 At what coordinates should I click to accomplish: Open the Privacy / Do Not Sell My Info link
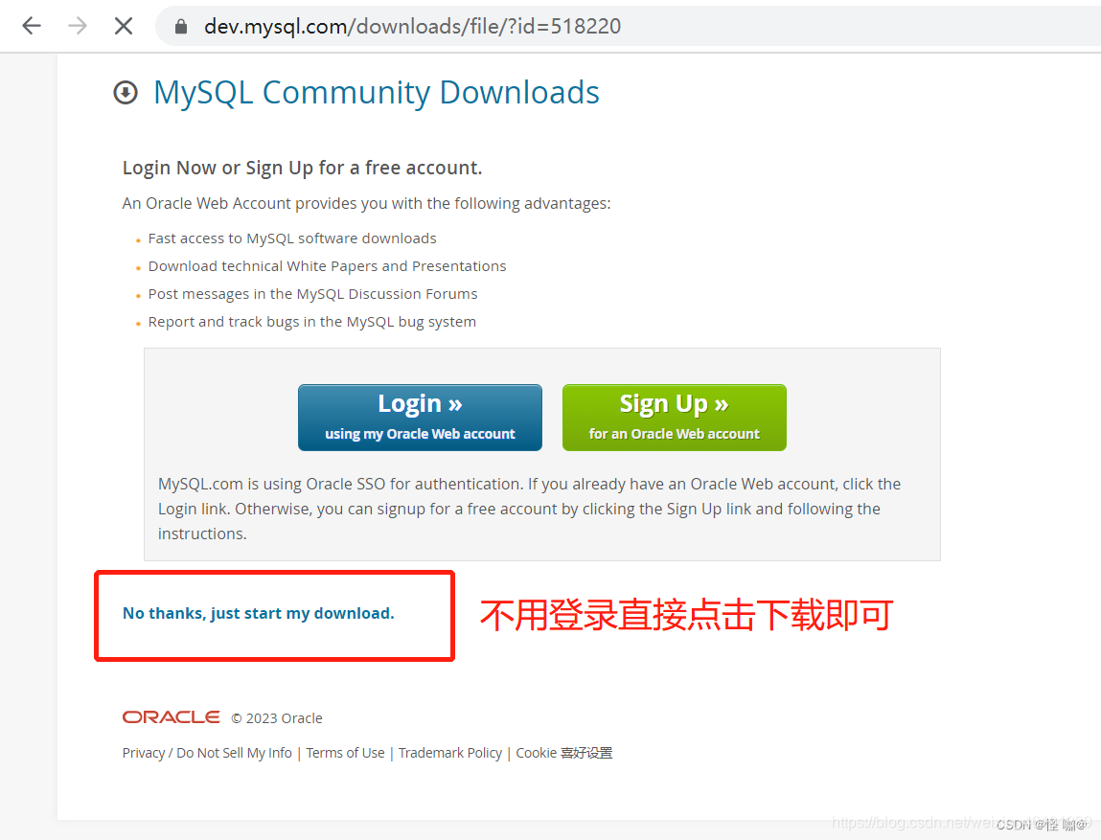tap(207, 753)
